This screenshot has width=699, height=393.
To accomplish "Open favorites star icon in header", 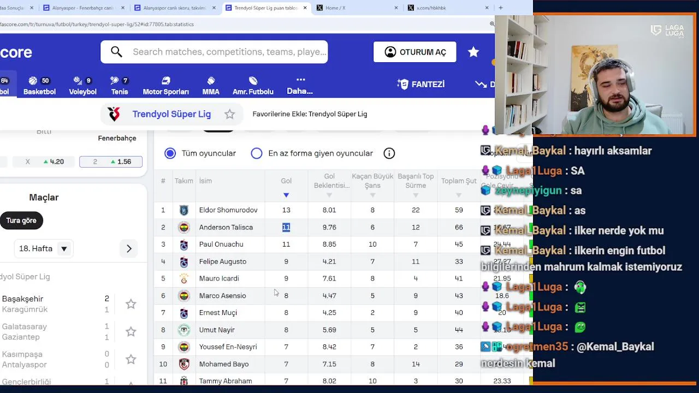I will 473,52.
